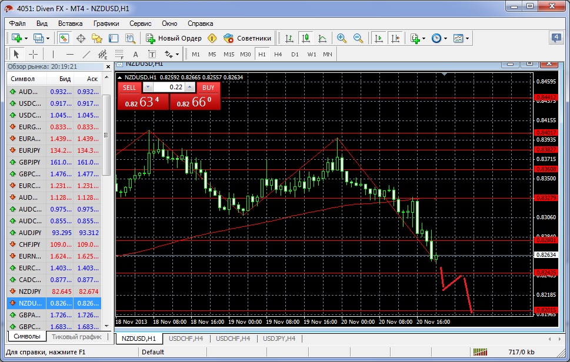Screen dimensions: 570x362
Task: Select the crosshair cursor tool
Action: coord(34,54)
